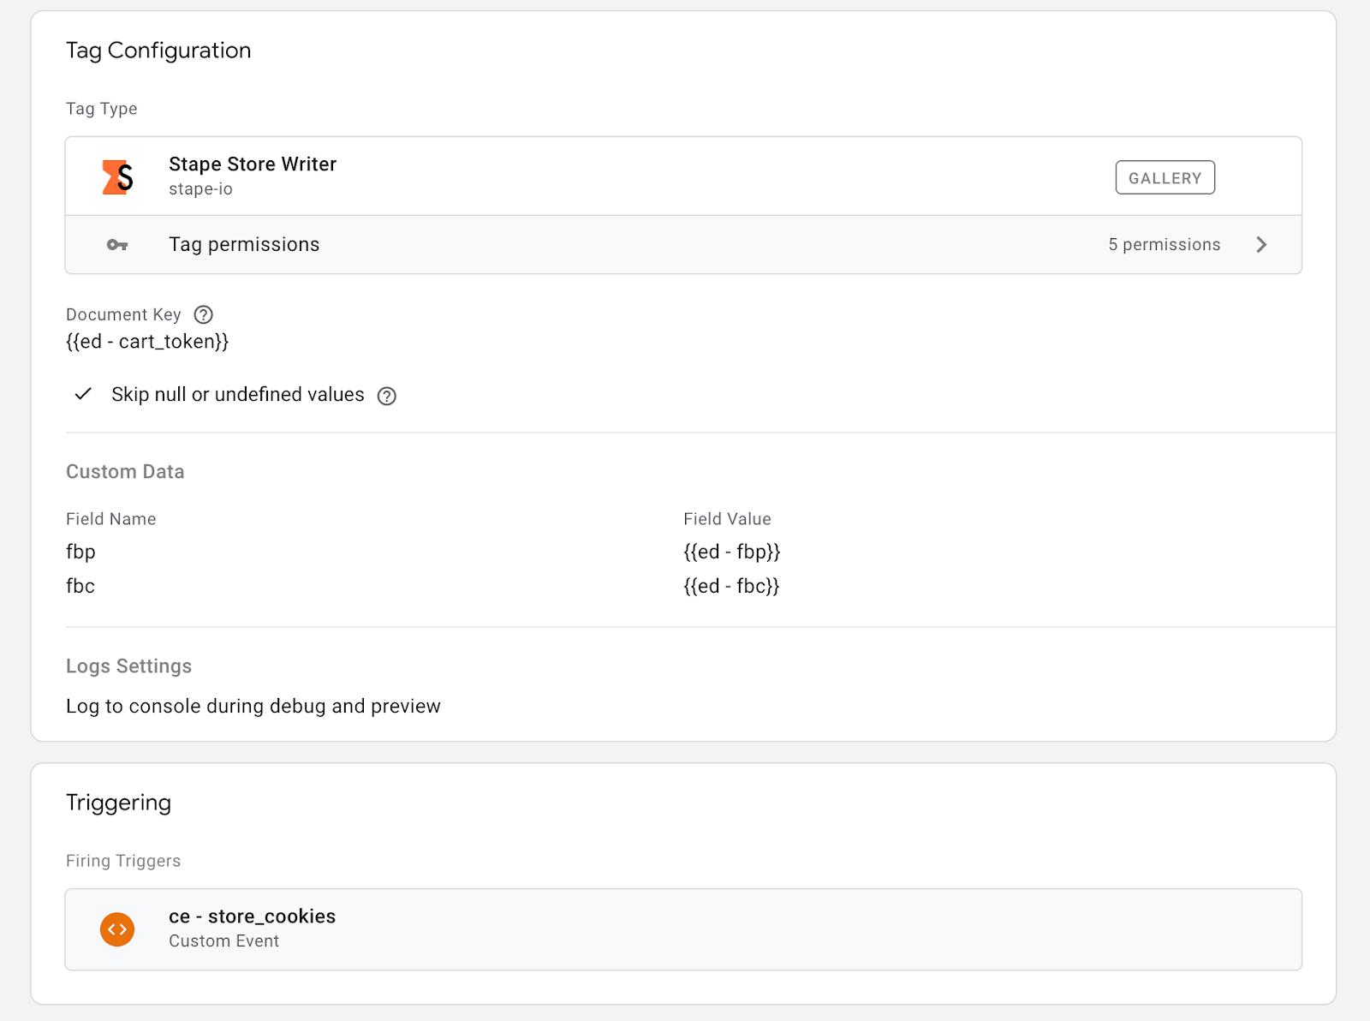Click the fbc field name
The height and width of the screenshot is (1021, 1370).
tap(80, 586)
